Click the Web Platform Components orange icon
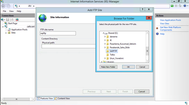Screen dimensions: 189x105 point(157,28)
